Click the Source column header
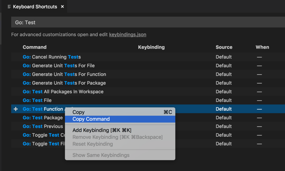Image resolution: width=285 pixels, height=171 pixels. pyautogui.click(x=224, y=47)
